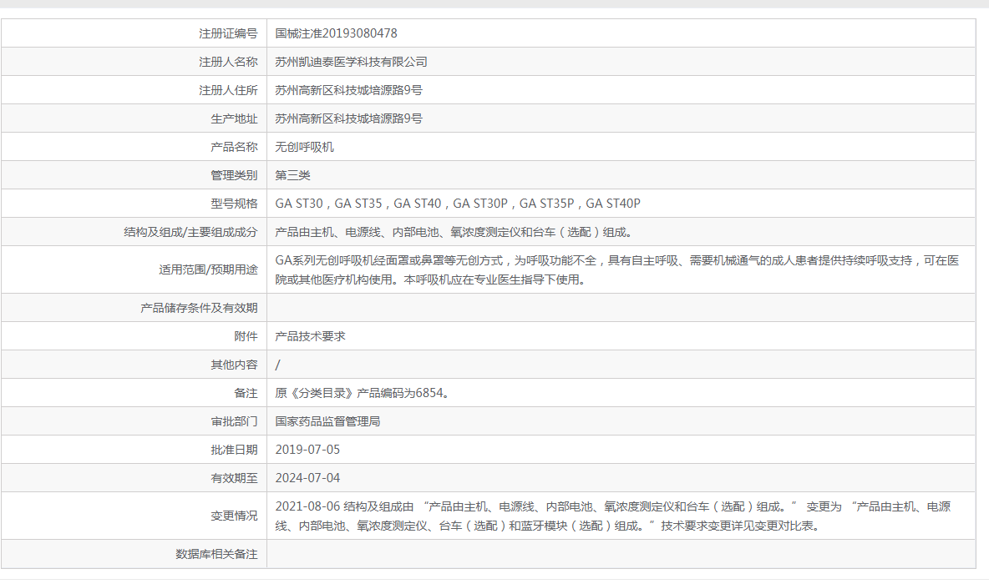Click the 有效期至 label
This screenshot has height=584, width=989.
234,478
